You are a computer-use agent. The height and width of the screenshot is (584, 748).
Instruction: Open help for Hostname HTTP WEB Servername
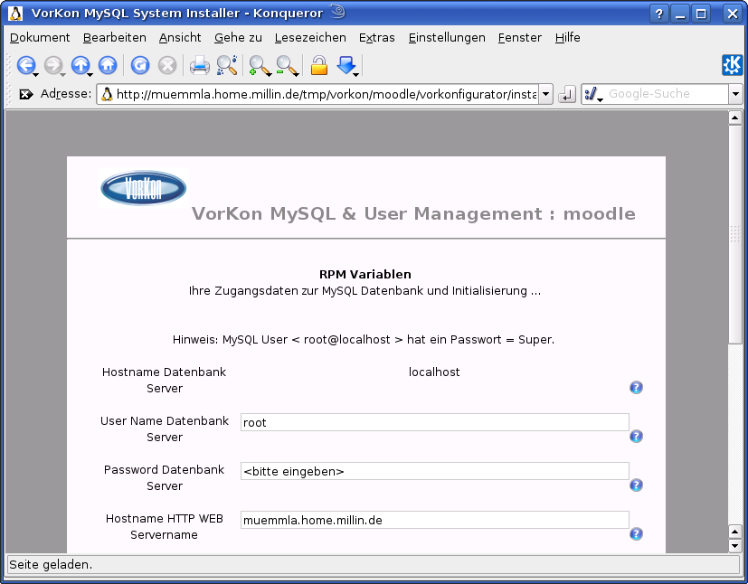click(636, 533)
